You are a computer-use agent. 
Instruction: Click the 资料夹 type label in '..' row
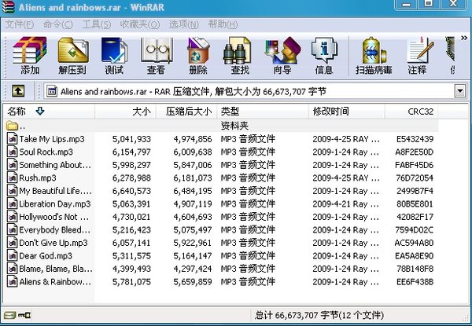[234, 126]
